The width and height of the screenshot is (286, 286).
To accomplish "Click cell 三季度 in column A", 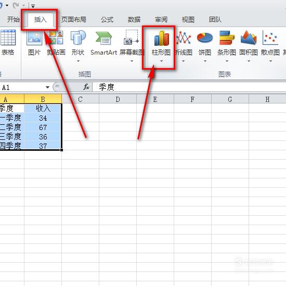I will tap(12, 136).
